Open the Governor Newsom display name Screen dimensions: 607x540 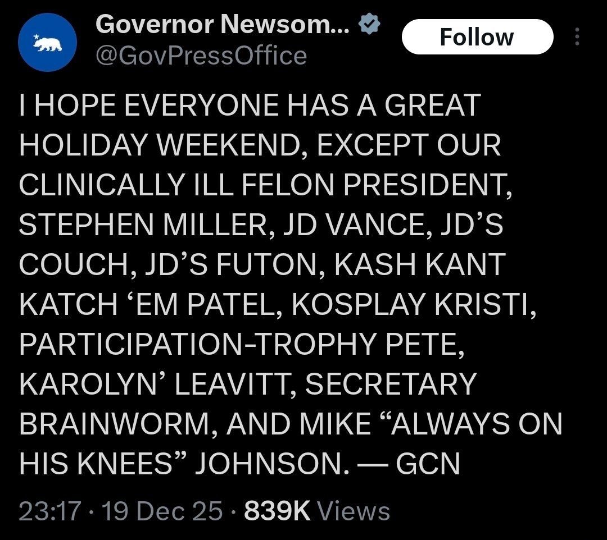pyautogui.click(x=222, y=24)
